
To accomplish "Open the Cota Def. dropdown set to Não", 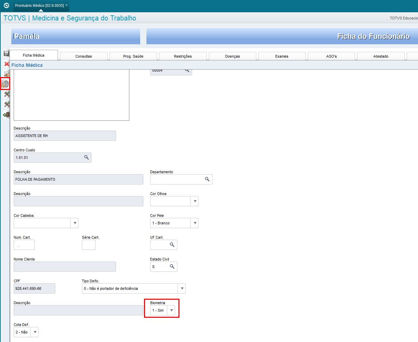I will [35, 332].
